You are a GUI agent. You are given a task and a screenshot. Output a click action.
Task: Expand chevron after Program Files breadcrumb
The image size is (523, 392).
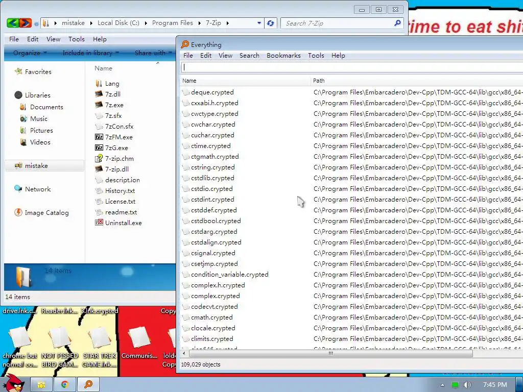coord(199,23)
